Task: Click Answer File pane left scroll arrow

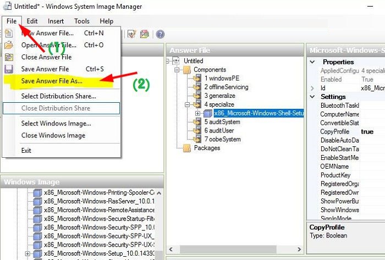Action: click(171, 250)
